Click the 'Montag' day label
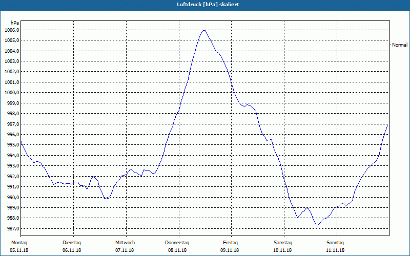The height and width of the screenshot is (256, 410). click(x=19, y=243)
